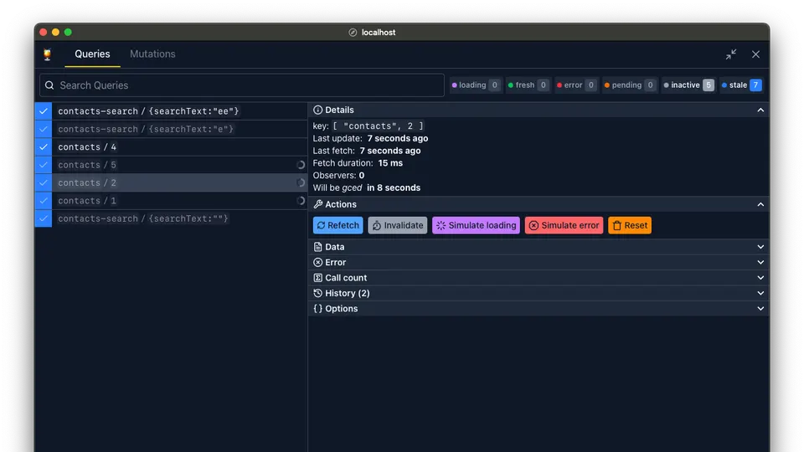Image resolution: width=804 pixels, height=452 pixels.
Task: Click the stale count badge 7
Action: [x=755, y=85]
